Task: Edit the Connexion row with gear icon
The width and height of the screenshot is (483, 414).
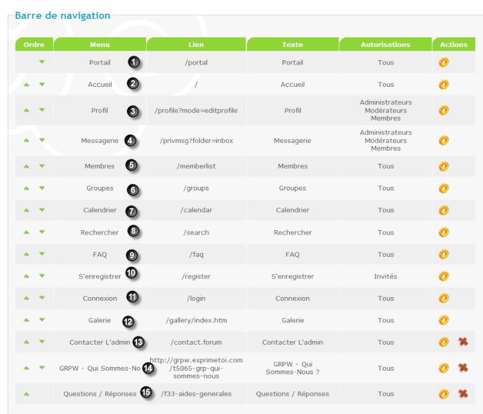Action: 444,298
